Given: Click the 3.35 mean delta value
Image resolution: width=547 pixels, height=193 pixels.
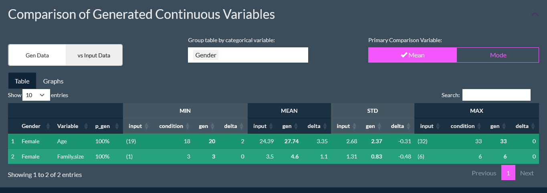Looking at the screenshot, I should 322,141.
